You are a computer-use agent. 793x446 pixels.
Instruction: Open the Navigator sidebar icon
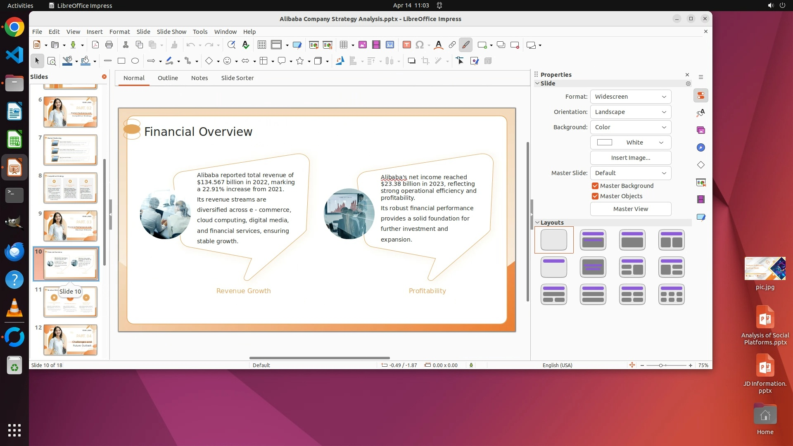click(701, 148)
